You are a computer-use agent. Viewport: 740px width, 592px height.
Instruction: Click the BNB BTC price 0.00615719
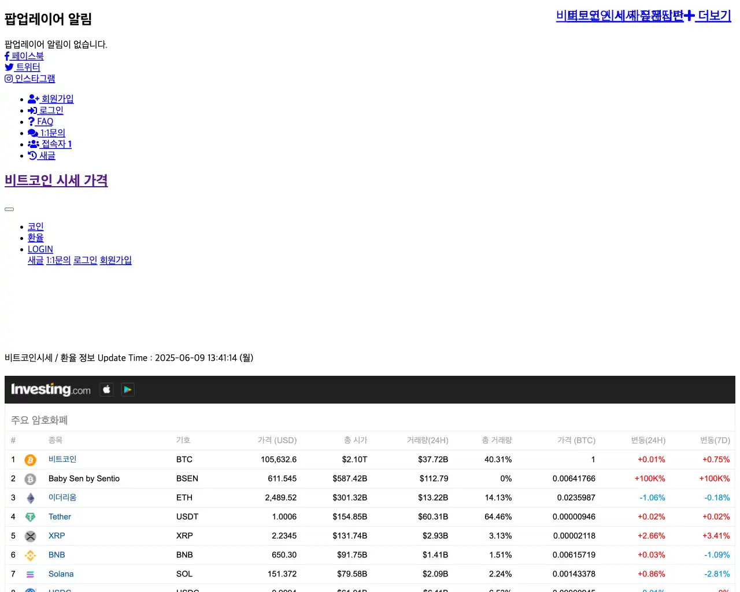[574, 555]
